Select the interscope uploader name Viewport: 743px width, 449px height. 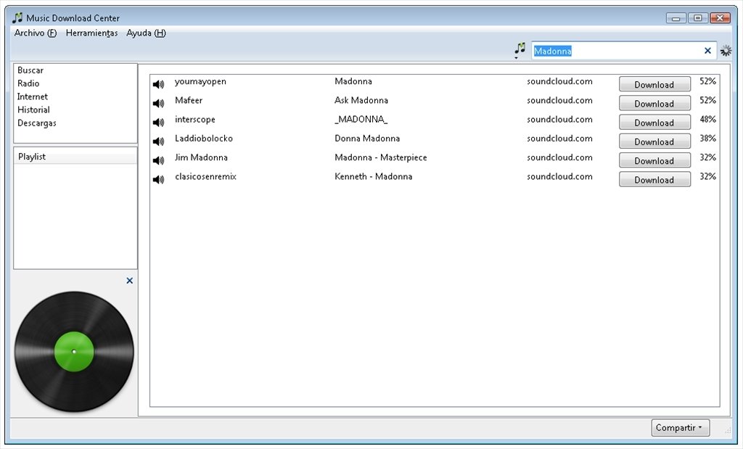[x=194, y=120]
